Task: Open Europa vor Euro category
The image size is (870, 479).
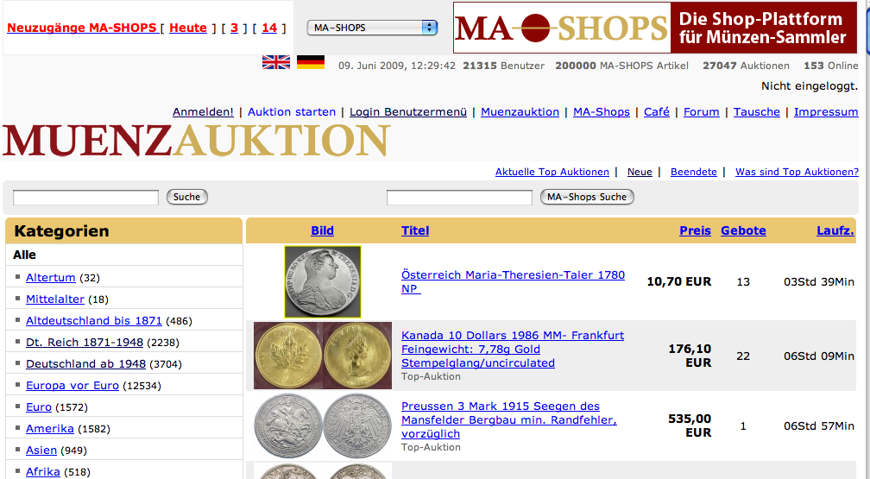Action: pos(72,386)
